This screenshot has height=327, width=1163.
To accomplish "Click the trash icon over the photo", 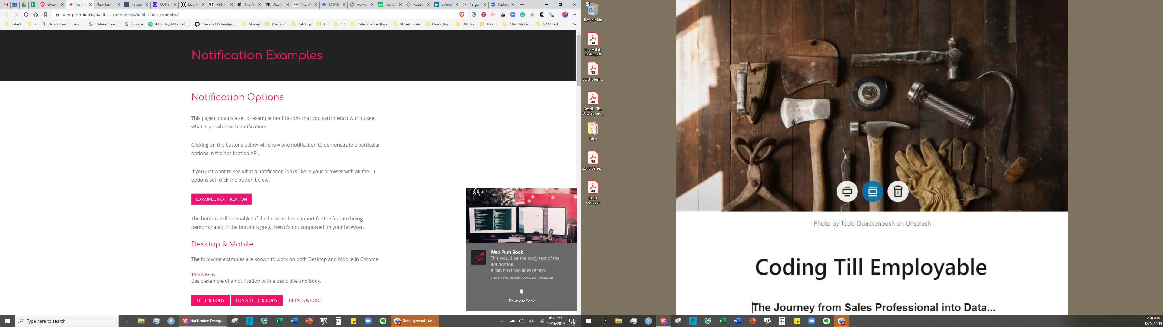I will (897, 191).
